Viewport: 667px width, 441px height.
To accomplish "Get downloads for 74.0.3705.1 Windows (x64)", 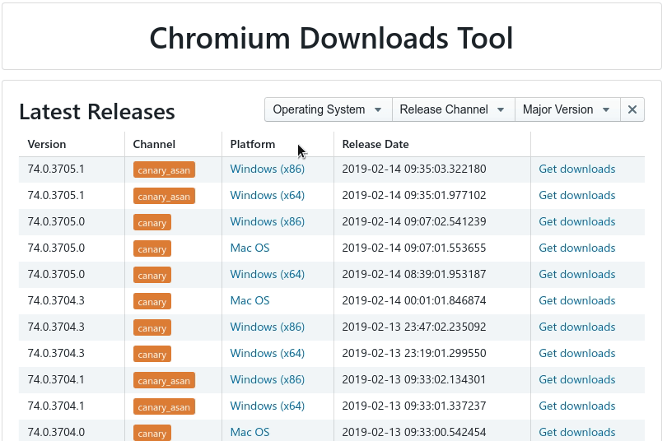I will point(576,196).
